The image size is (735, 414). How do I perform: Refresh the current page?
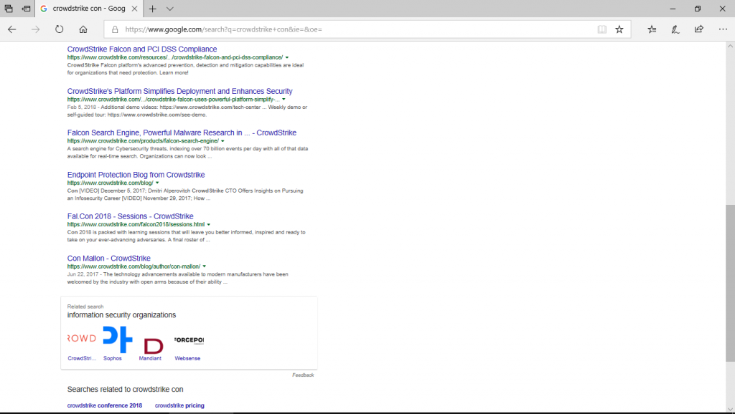click(59, 29)
